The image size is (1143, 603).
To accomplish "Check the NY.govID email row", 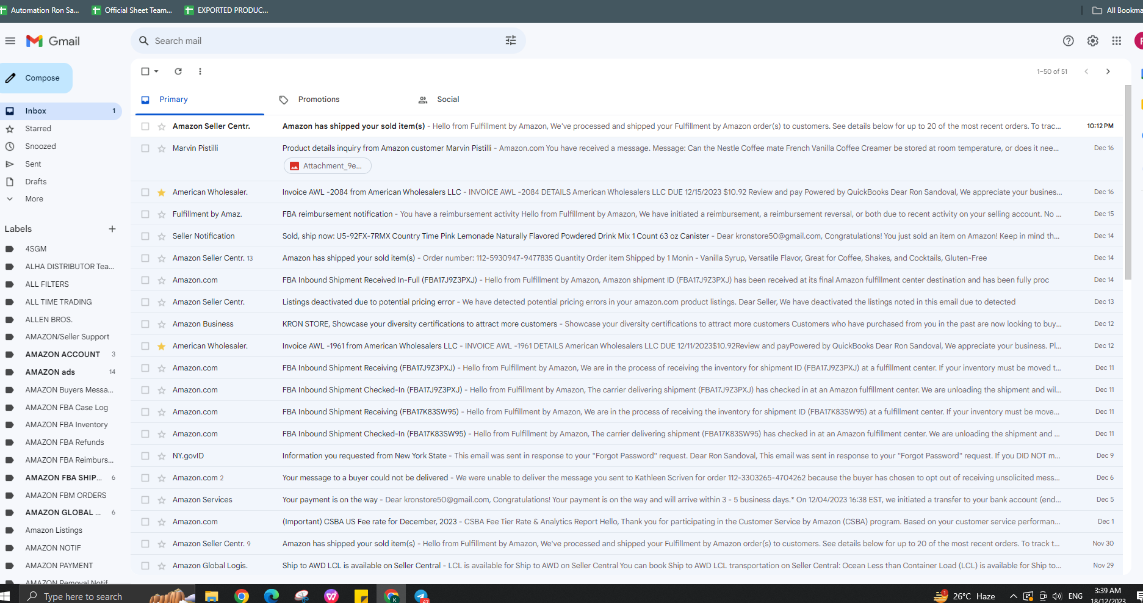I will (x=145, y=456).
